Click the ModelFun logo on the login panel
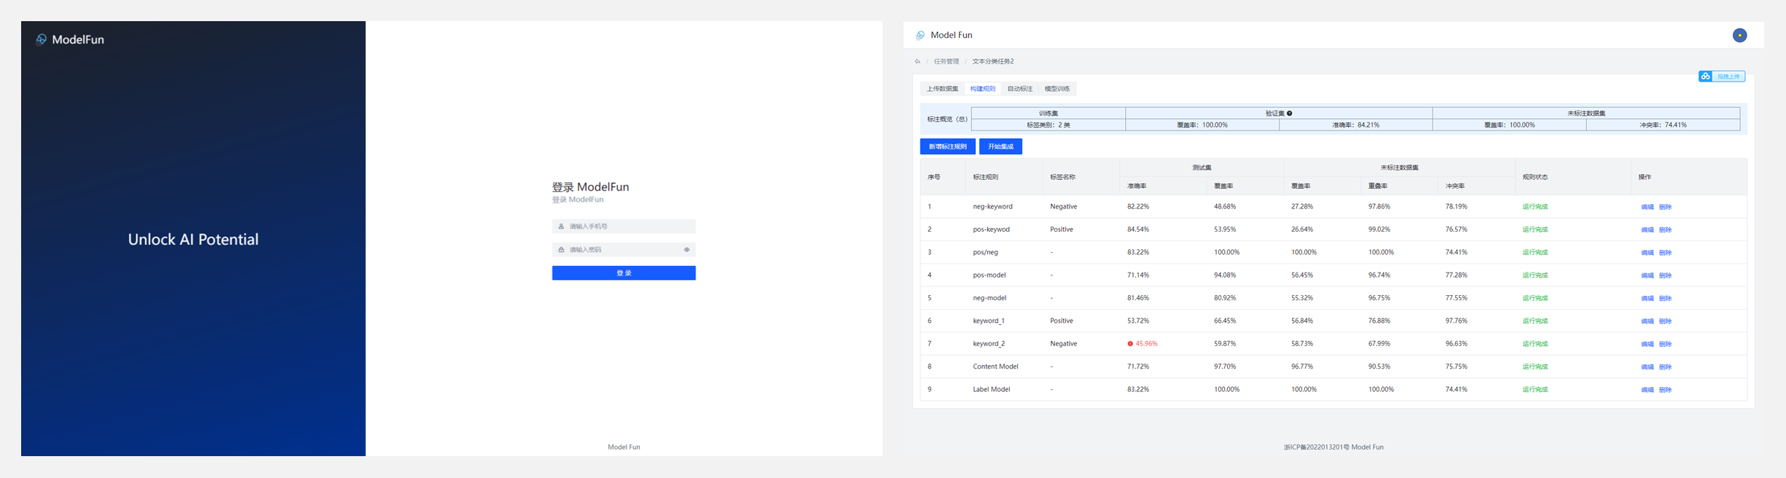This screenshot has width=1786, height=478. click(x=70, y=39)
